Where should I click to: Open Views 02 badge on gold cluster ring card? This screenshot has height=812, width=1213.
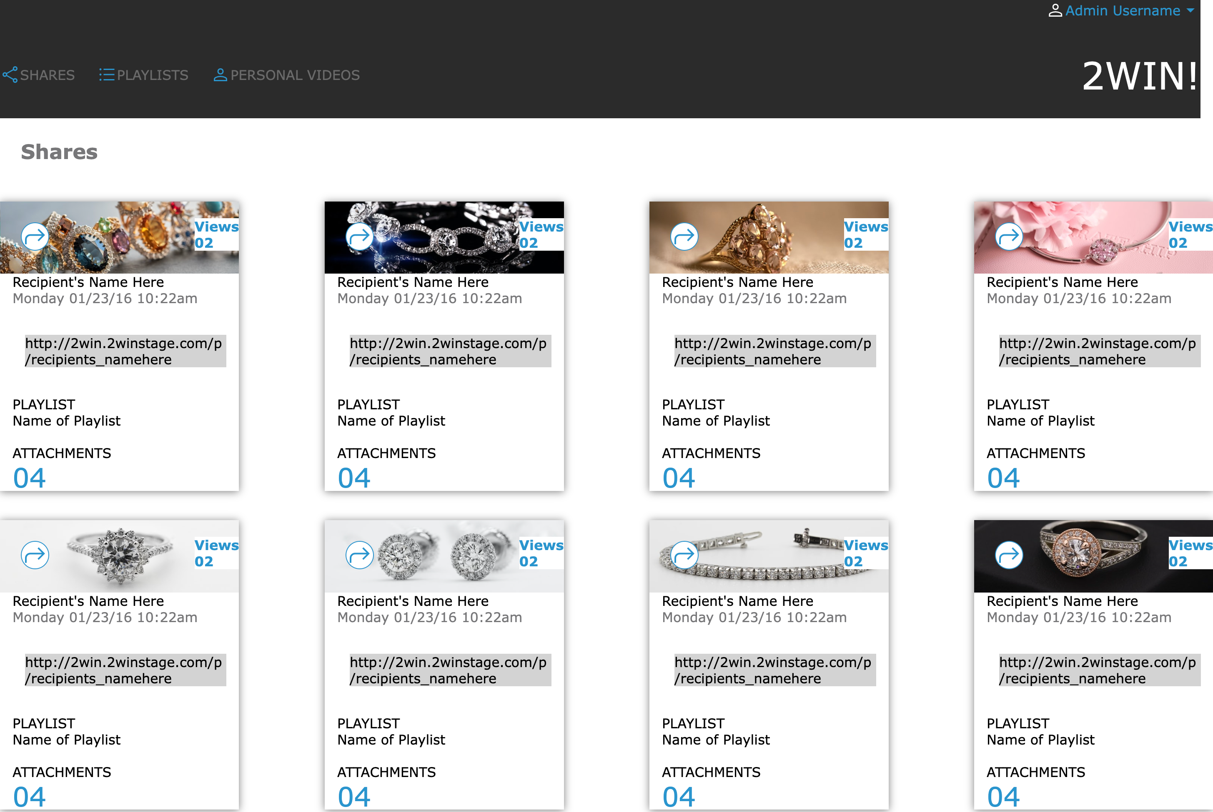[865, 234]
